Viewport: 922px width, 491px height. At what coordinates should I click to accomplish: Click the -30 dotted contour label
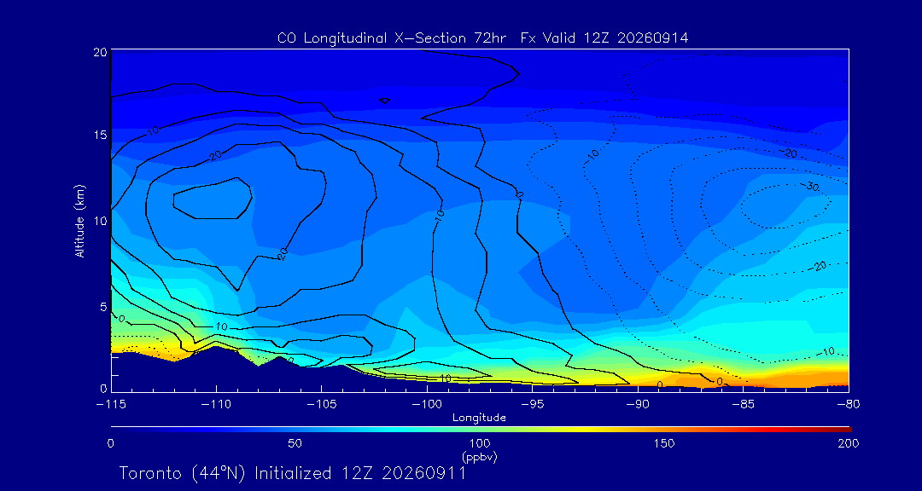click(812, 186)
